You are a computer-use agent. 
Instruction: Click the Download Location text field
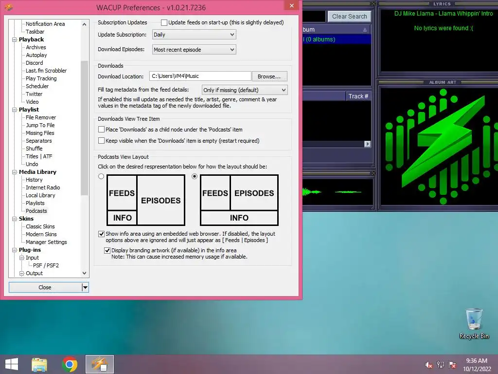(x=200, y=76)
